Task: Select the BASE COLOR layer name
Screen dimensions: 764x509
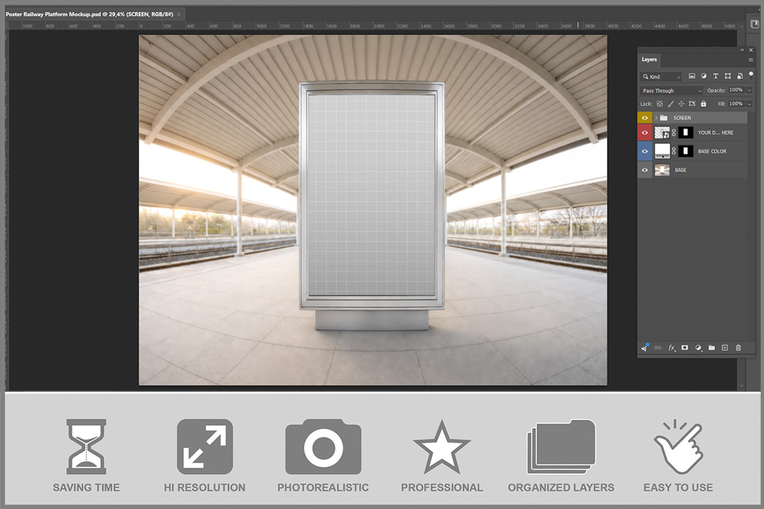Action: coord(712,151)
